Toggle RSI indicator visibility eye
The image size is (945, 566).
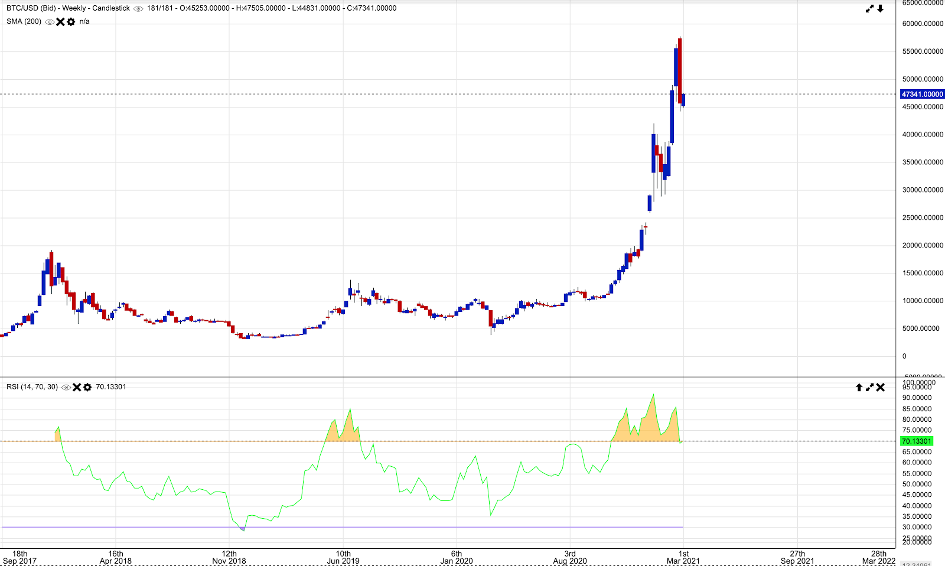(x=66, y=387)
